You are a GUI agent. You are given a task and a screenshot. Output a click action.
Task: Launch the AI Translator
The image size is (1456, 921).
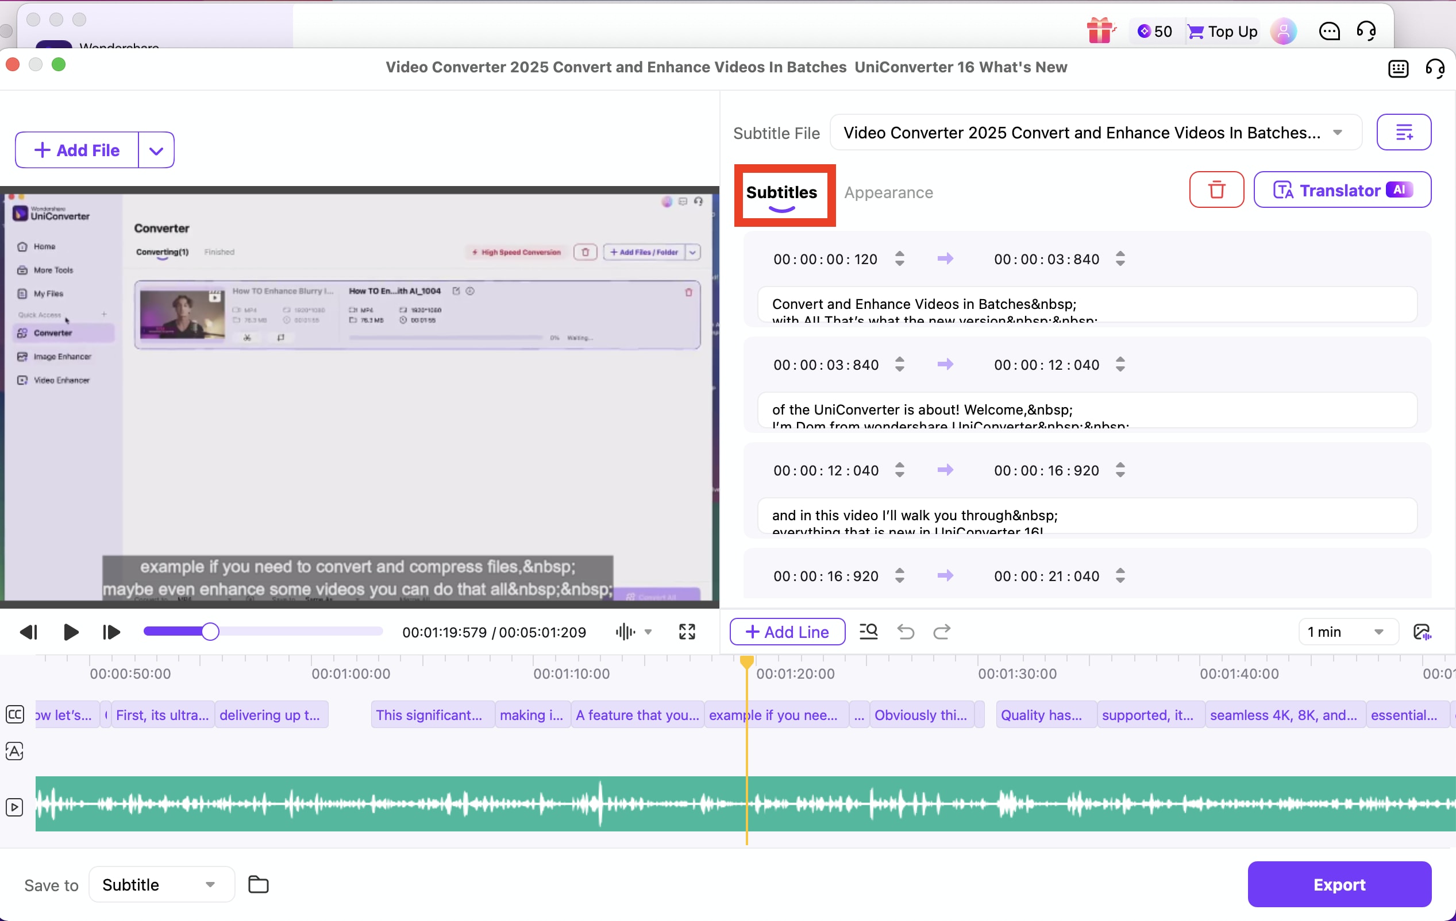(1342, 189)
